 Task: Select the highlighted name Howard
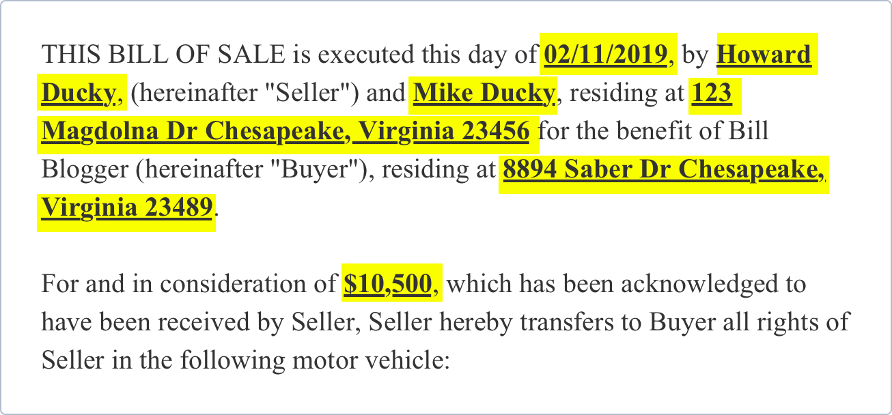coord(764,54)
